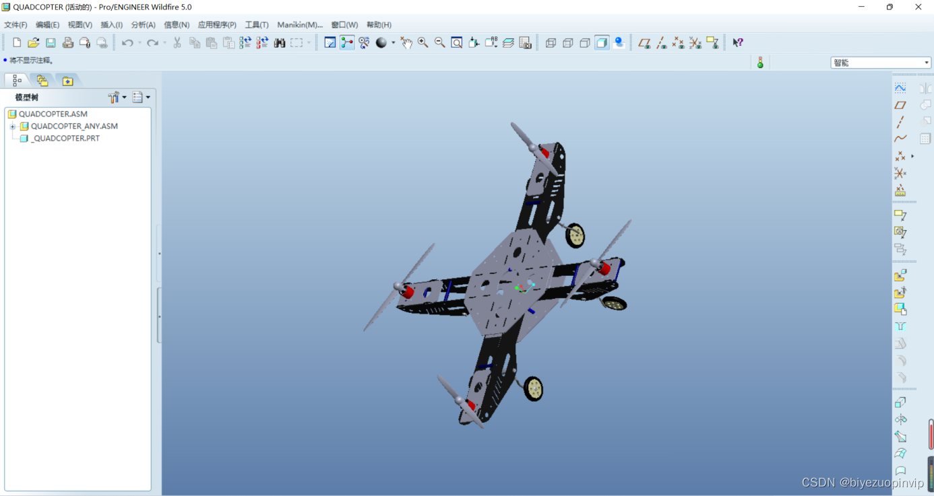Open the model tree Show dropdown
Viewport: 934px width, 496px height.
pyautogui.click(x=118, y=98)
